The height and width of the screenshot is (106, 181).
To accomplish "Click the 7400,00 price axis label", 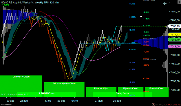I will point(175,73).
